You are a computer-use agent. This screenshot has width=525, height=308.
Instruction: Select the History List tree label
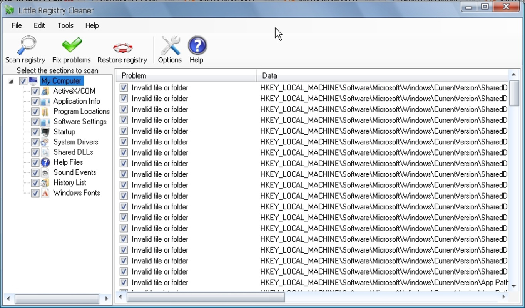click(x=70, y=183)
